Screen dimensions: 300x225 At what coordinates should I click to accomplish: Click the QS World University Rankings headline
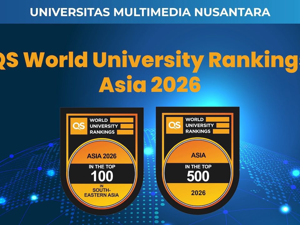[150, 59]
